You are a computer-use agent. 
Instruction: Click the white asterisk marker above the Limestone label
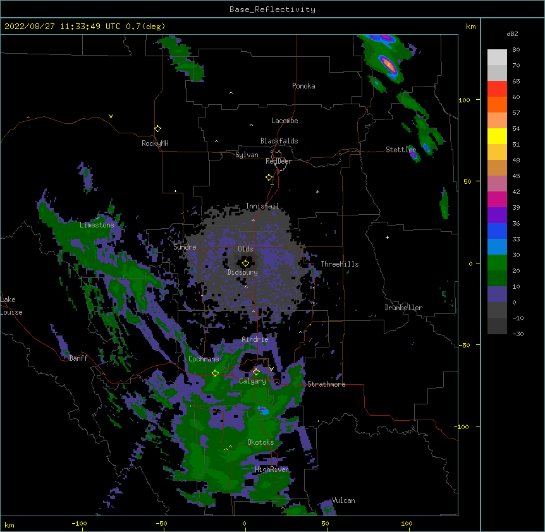(97, 218)
